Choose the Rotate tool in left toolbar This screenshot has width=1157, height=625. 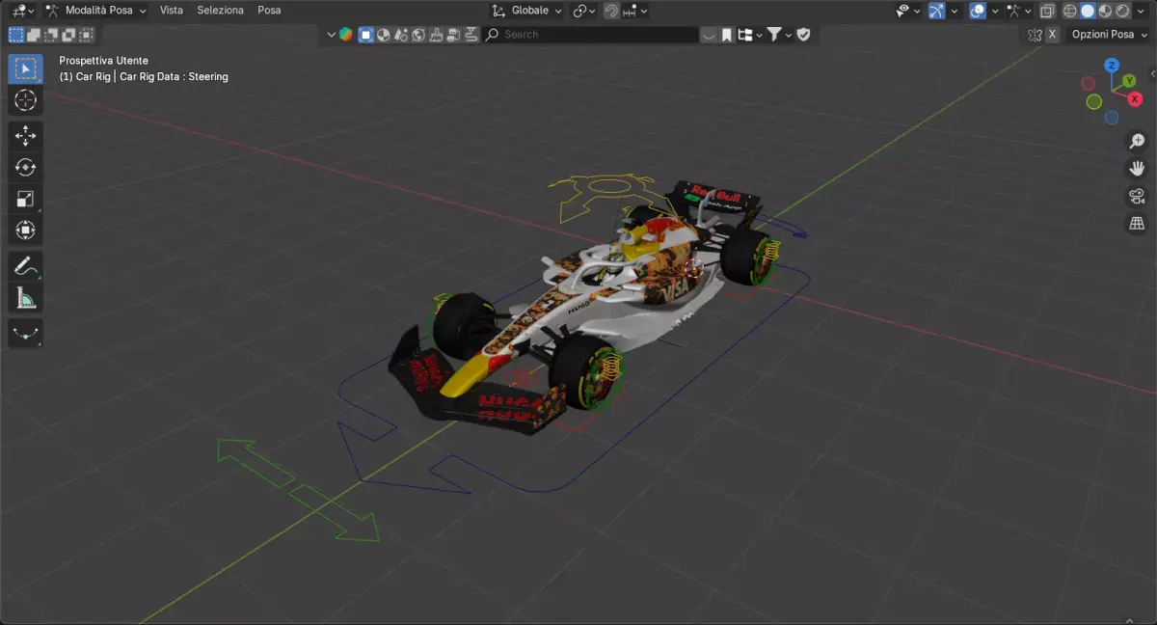click(26, 168)
